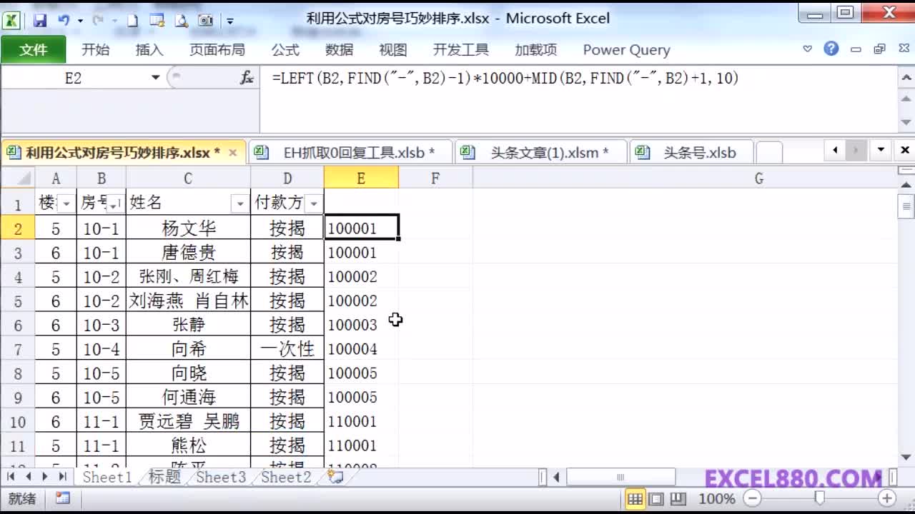The image size is (915, 514).
Task: Switch to the 数据 ribbon tab
Action: [x=337, y=49]
